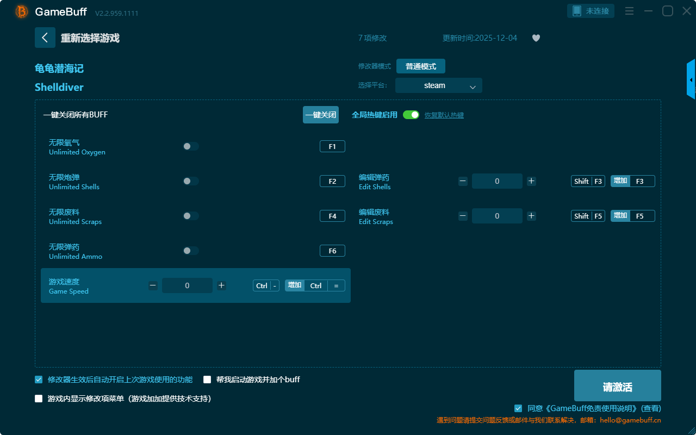Open the hamburger menu in title bar

[x=629, y=11]
